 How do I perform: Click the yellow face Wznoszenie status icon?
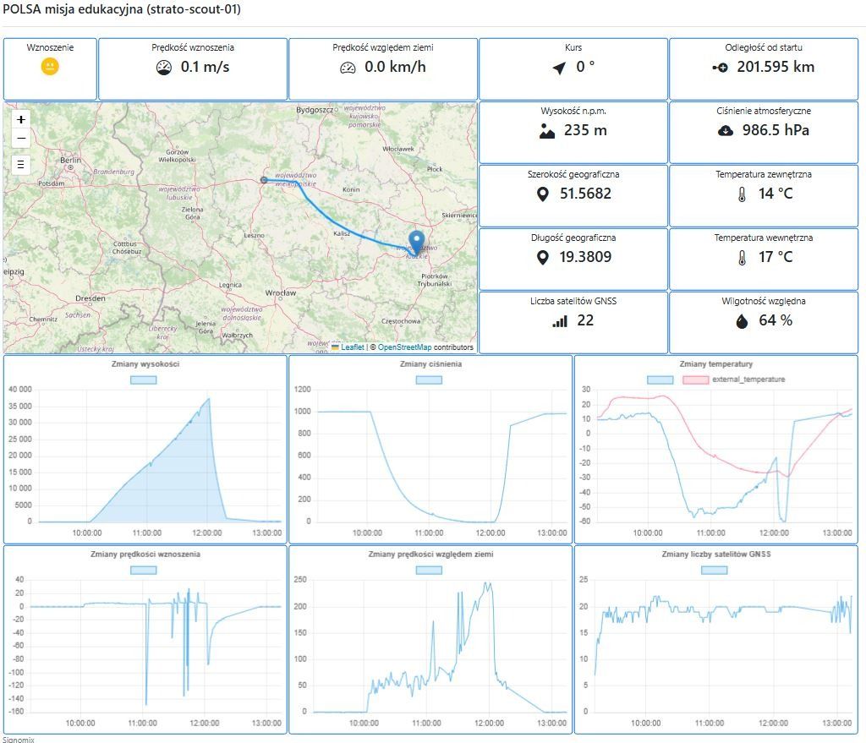50,67
